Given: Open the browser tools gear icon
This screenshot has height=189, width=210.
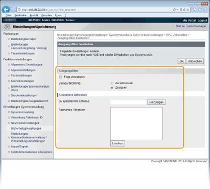Looking at the screenshot, I should pyautogui.click(x=205, y=10).
